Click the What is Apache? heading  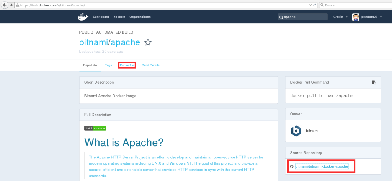coord(124,142)
